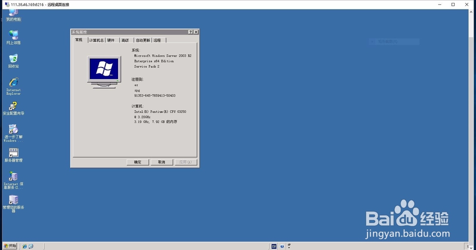The height and width of the screenshot is (250, 476).
Task: Click '3.19 GHz, 7.92 GB 的内存' text
Action: (x=156, y=122)
